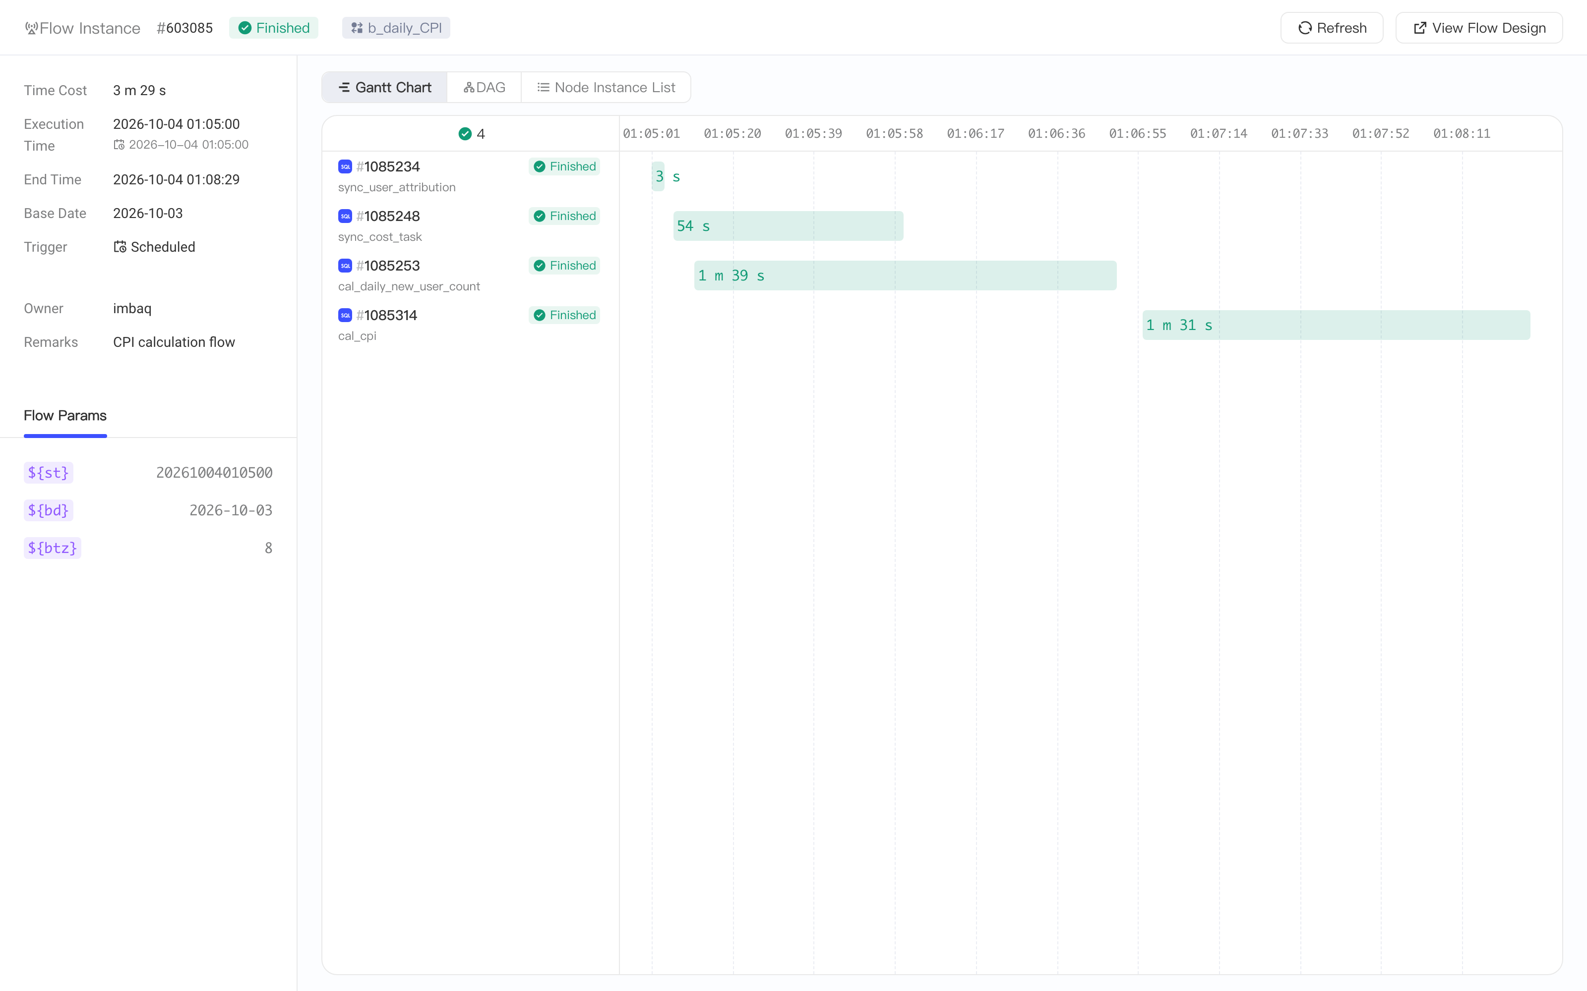Select the Flow Params tab
This screenshot has height=991, width=1587.
tap(65, 416)
